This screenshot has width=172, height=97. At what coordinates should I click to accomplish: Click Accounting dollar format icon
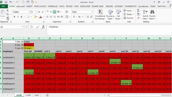click(74, 17)
